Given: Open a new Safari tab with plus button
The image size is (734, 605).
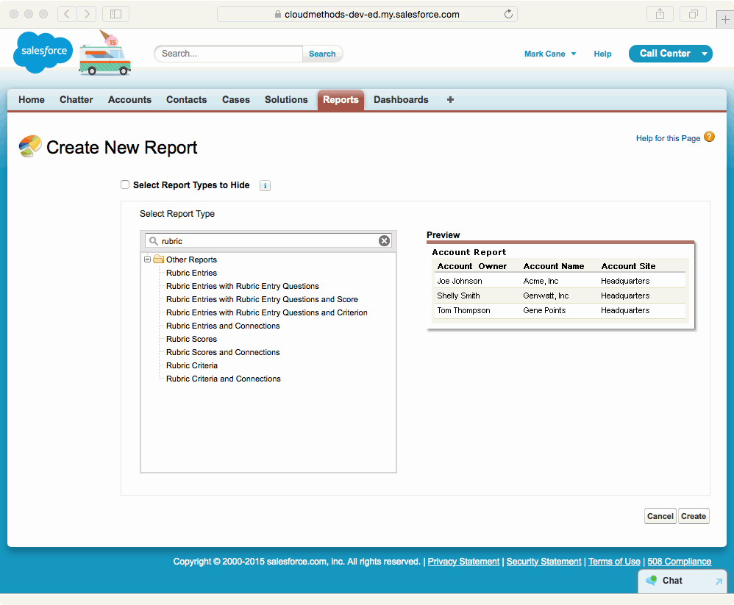Looking at the screenshot, I should (x=725, y=20).
